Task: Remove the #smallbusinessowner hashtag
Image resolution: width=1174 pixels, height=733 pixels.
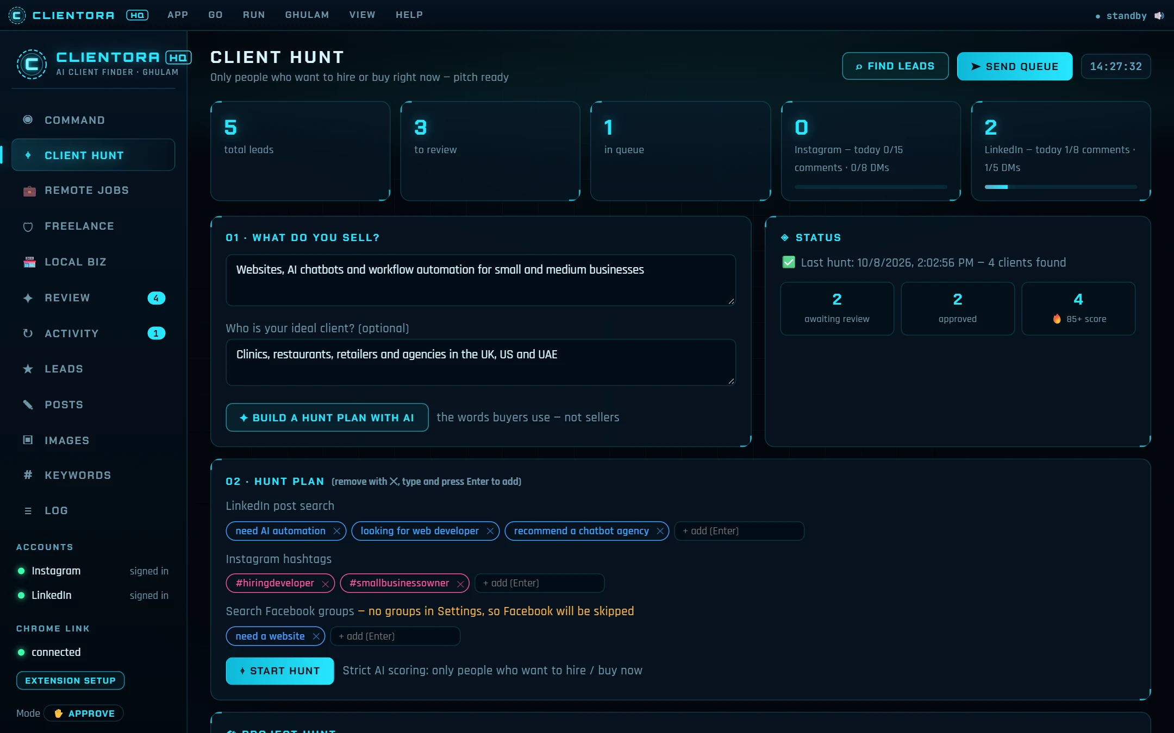Action: pyautogui.click(x=460, y=584)
